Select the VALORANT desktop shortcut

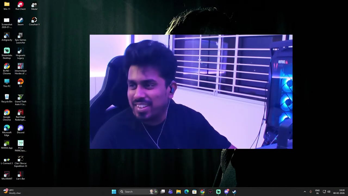click(7, 176)
